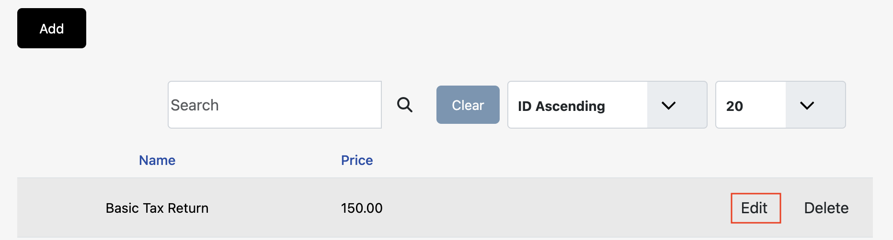The width and height of the screenshot is (893, 240).
Task: Add a new service with Add
Action: pyautogui.click(x=52, y=28)
